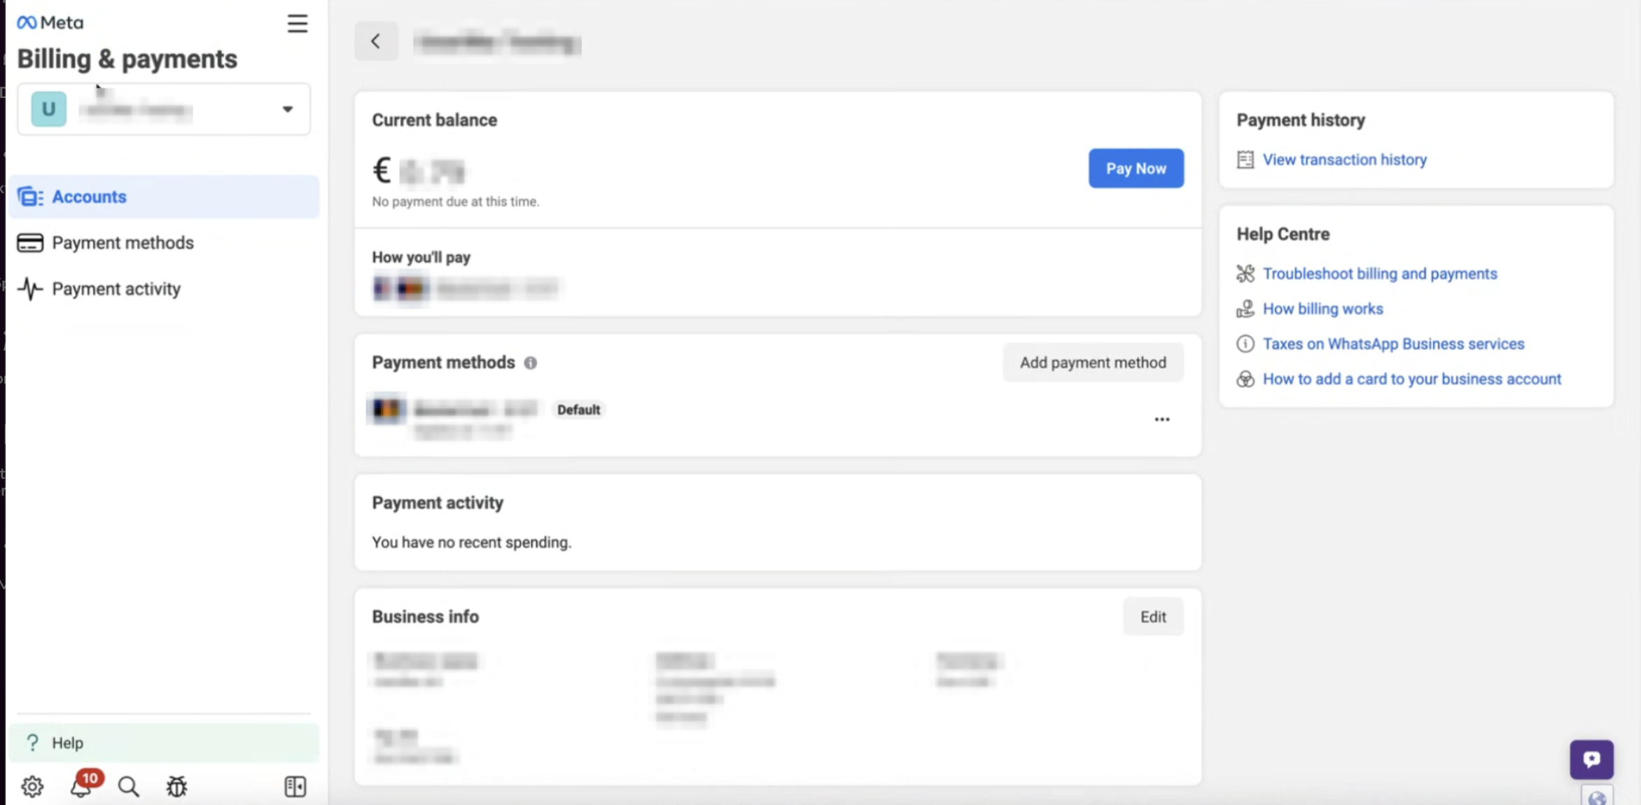Open notifications bell icon

tap(81, 786)
